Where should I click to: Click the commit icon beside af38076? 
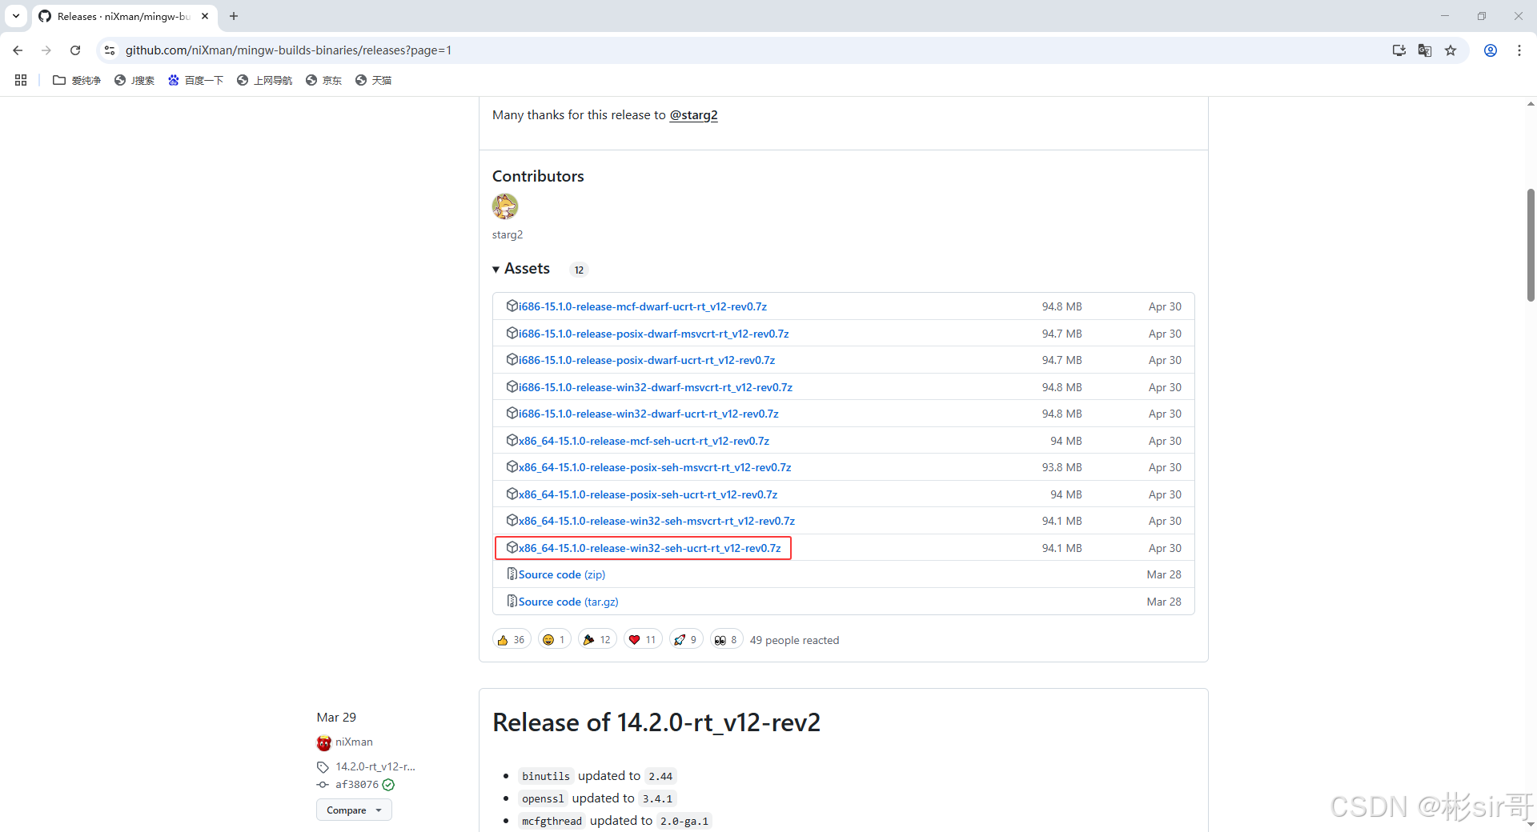click(323, 785)
